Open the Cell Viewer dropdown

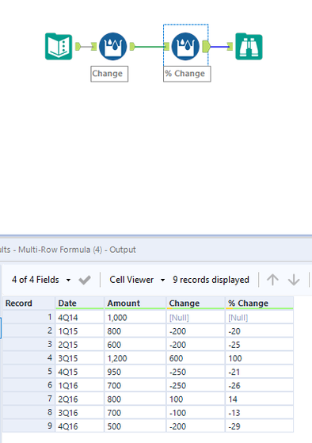137,280
